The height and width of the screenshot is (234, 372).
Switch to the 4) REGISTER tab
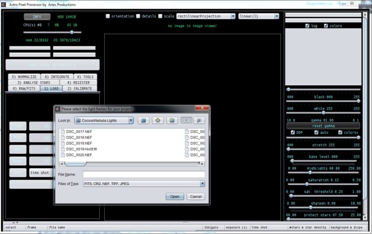(78, 82)
